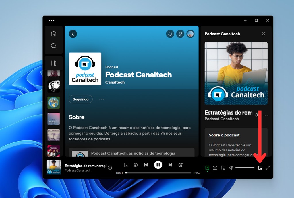
Task: Toggle the Now Playing view off
Action: 207,168
